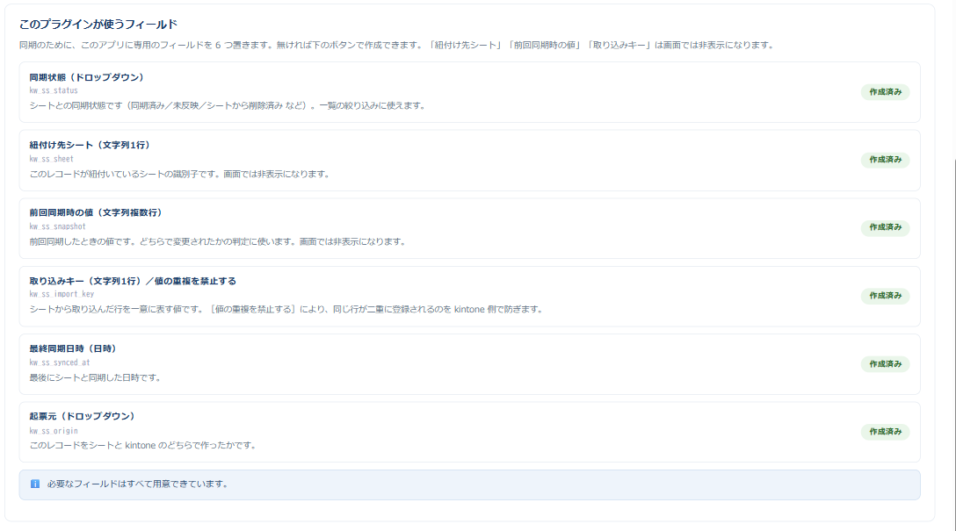The width and height of the screenshot is (956, 531).
Task: Click the description 最後にシートと同期した日時です。
Action: [x=97, y=377]
